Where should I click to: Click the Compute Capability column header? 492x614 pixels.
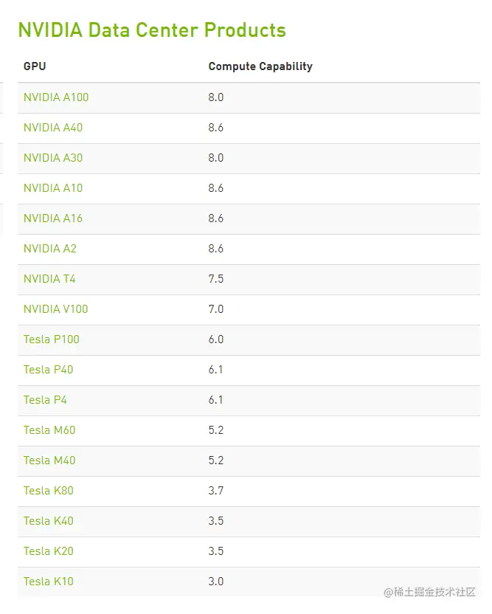pos(260,66)
